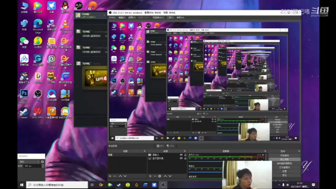Toggle visibility eye of 显示器采集 source
This screenshot has height=189, width=336.
tap(181, 158)
